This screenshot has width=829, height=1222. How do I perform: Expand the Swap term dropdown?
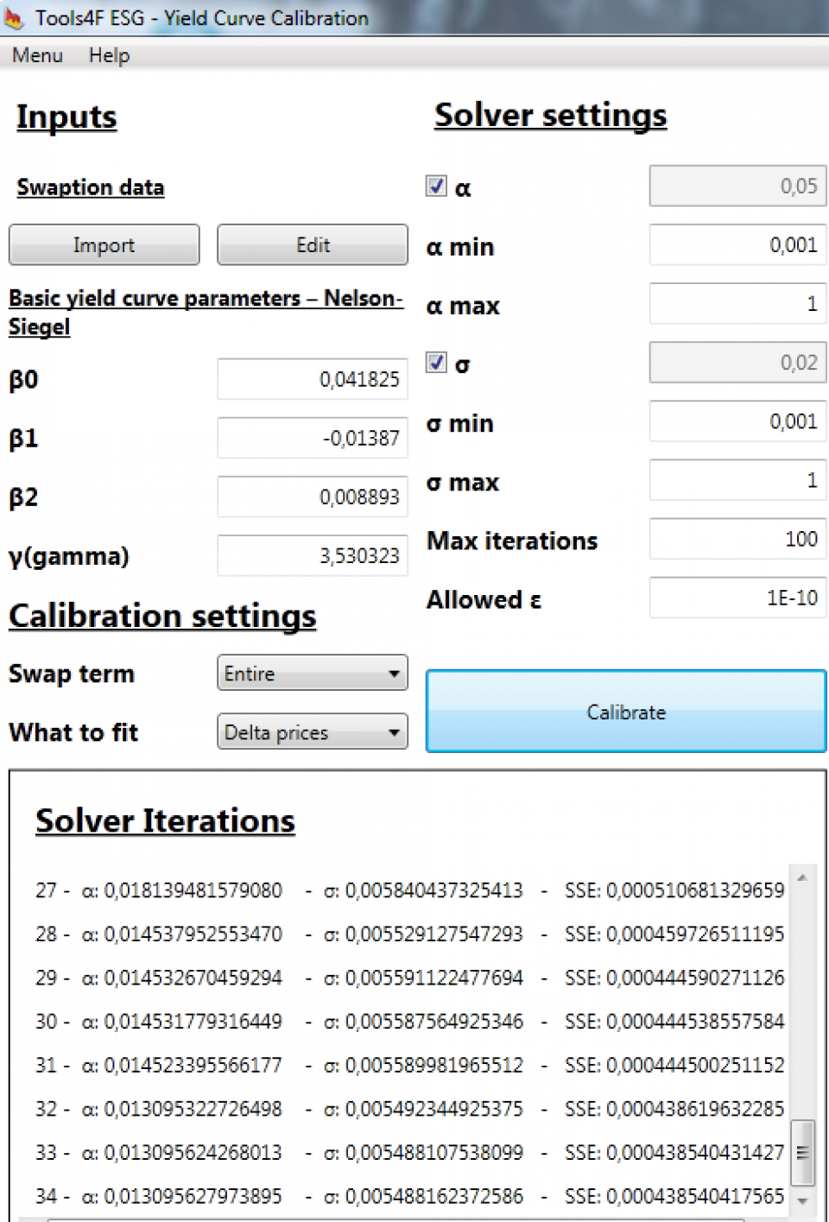pyautogui.click(x=312, y=674)
